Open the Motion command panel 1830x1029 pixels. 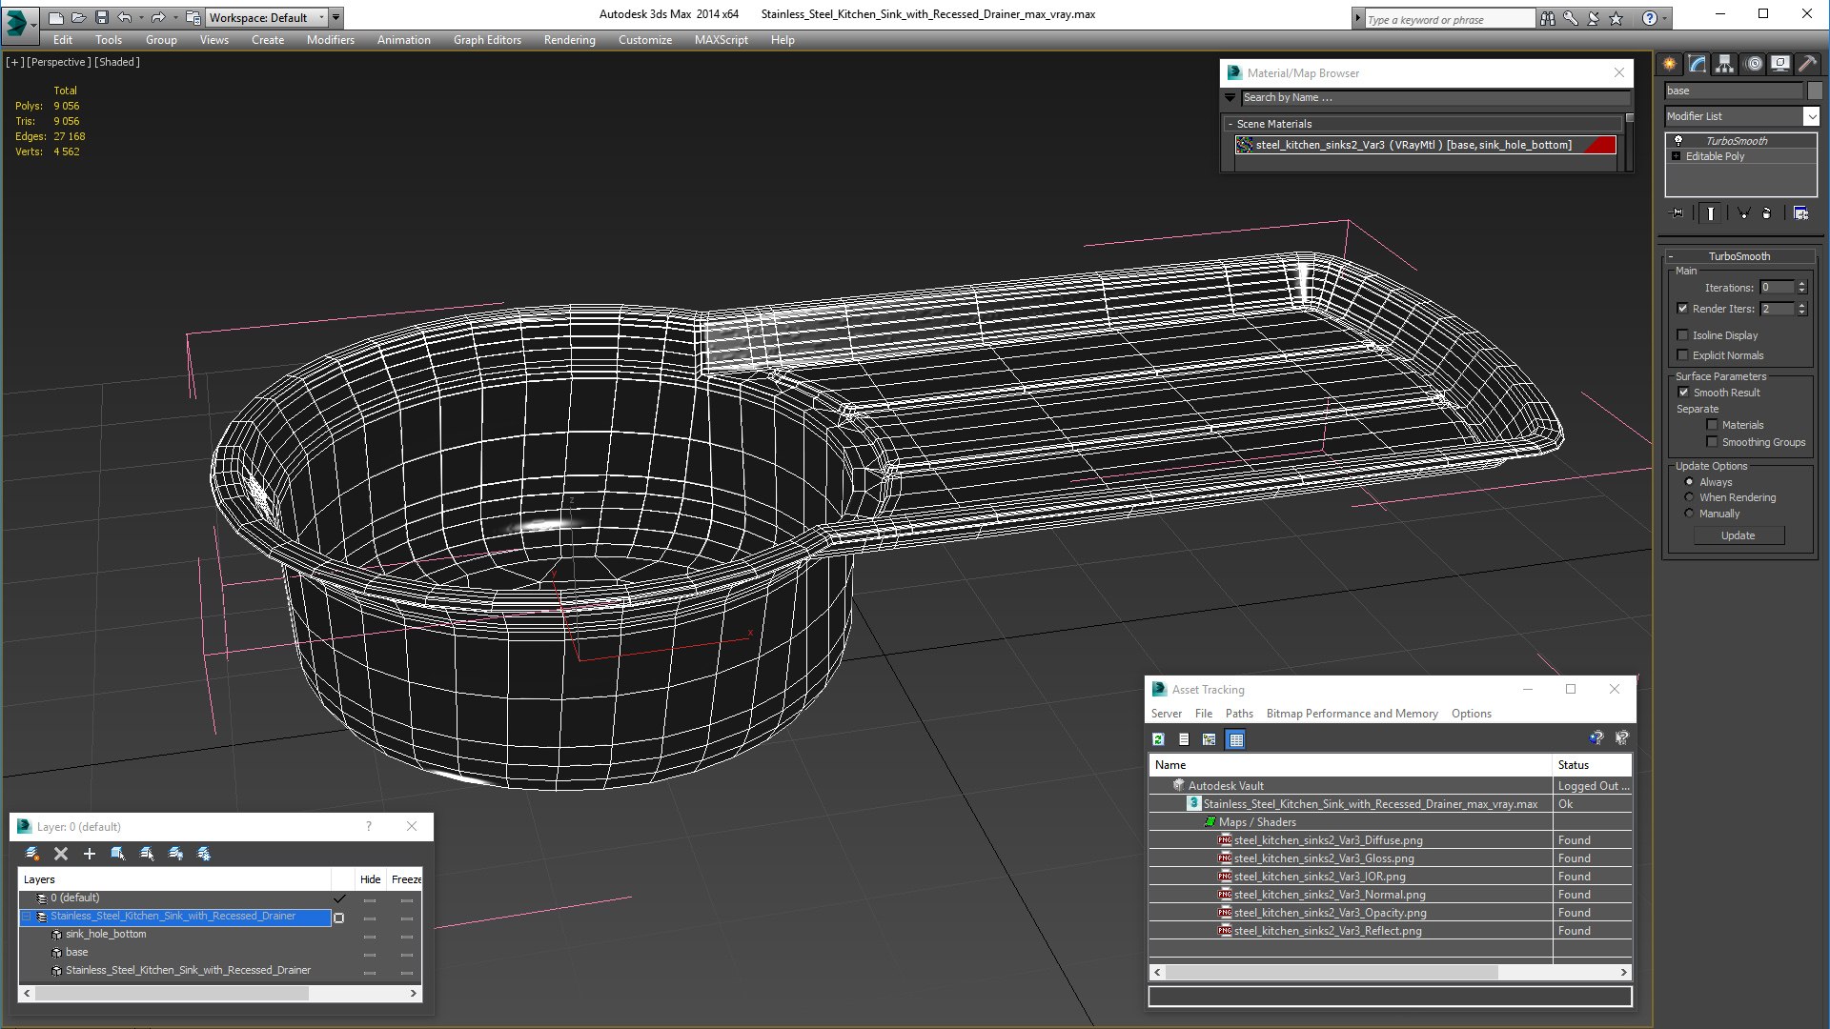1753,64
